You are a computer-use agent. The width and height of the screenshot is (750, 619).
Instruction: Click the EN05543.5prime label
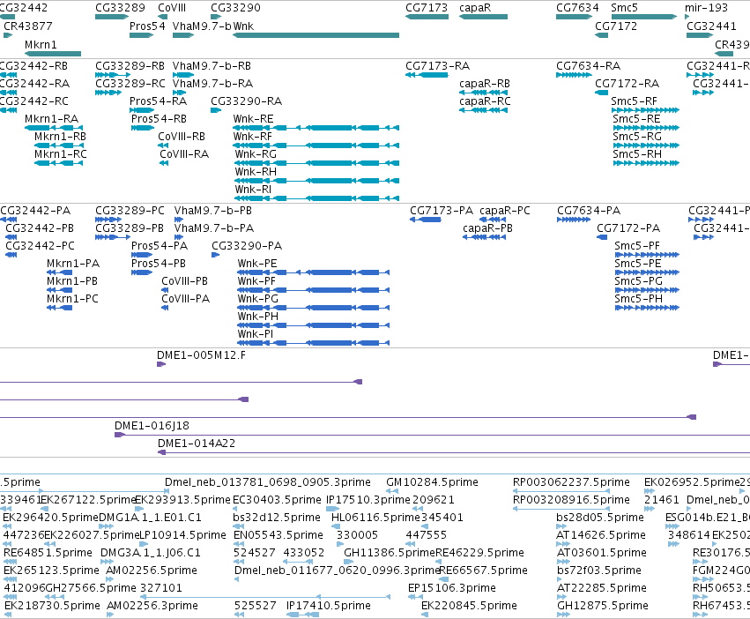point(278,534)
